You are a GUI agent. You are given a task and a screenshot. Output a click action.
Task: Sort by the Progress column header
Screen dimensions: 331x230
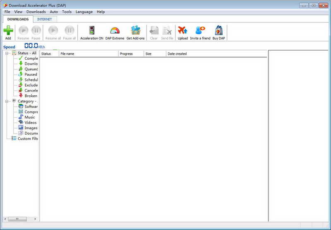coord(131,54)
